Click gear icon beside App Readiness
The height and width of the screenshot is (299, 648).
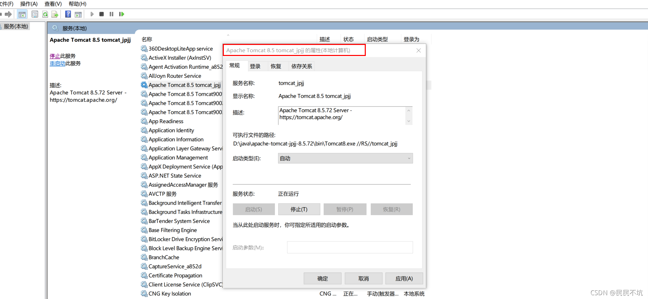[144, 121]
